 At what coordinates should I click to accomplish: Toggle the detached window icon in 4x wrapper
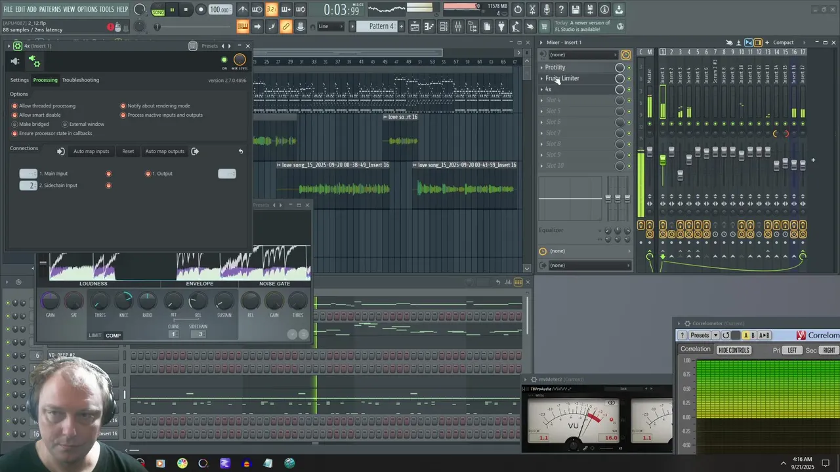193,46
